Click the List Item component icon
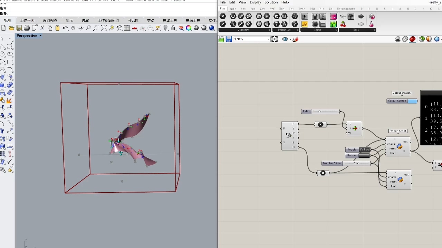Image resolution: width=442 pixels, height=248 pixels. point(355,128)
